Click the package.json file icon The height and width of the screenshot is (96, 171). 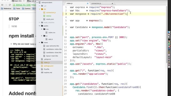(x=42, y=66)
